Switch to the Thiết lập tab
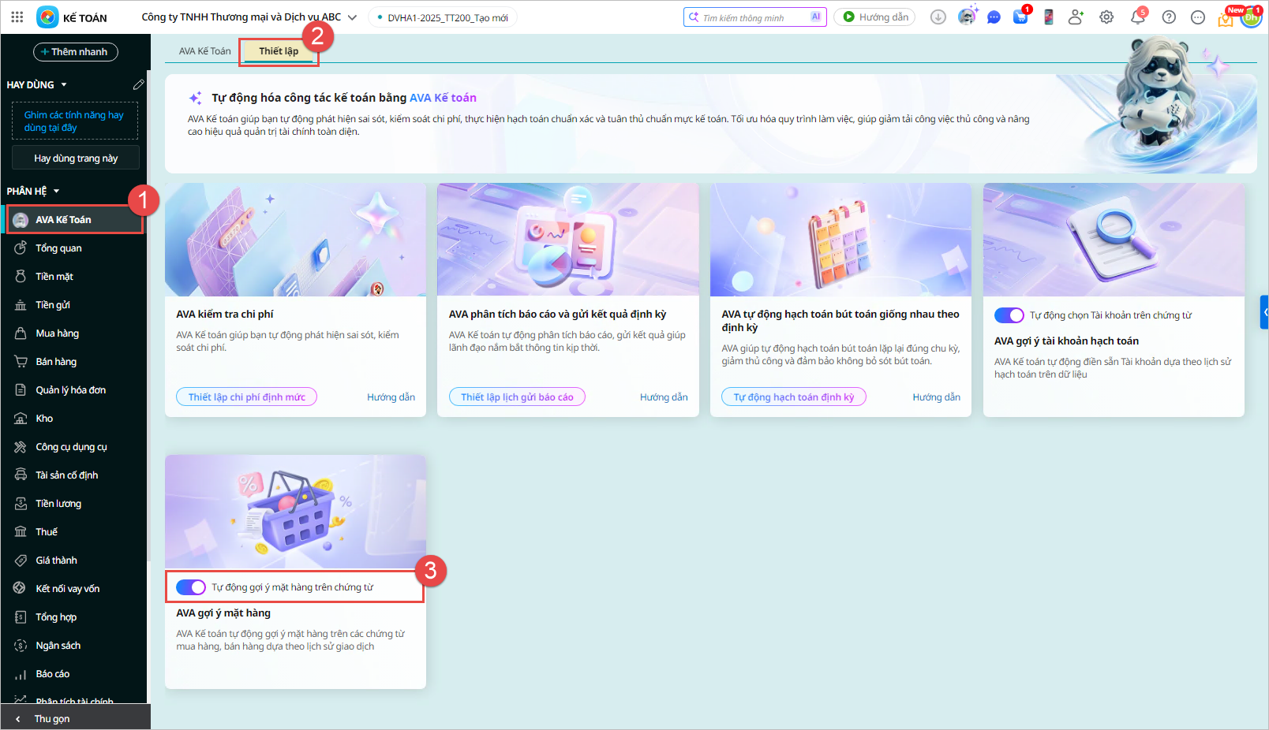 [x=279, y=51]
